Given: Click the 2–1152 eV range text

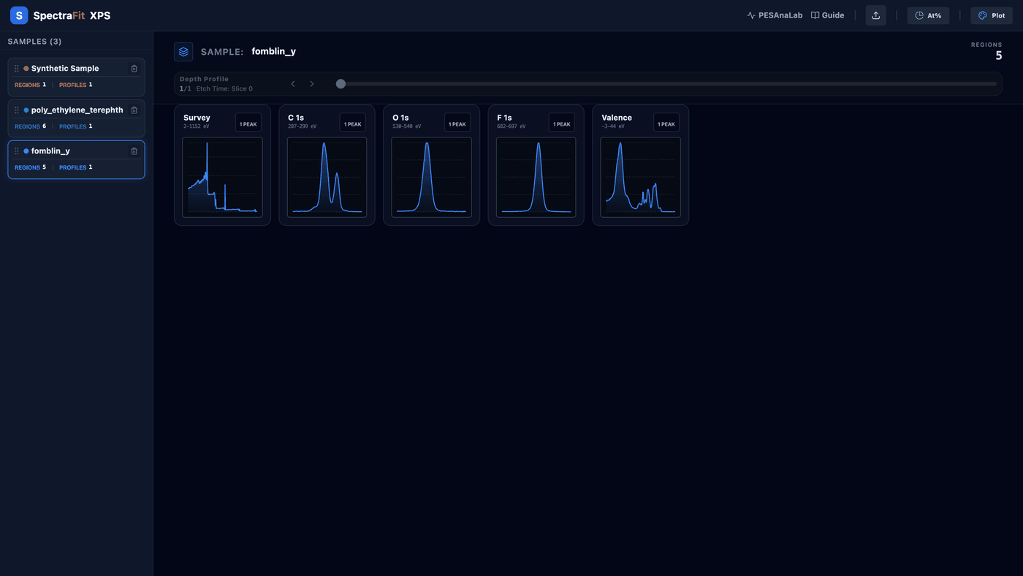Looking at the screenshot, I should click(x=197, y=126).
